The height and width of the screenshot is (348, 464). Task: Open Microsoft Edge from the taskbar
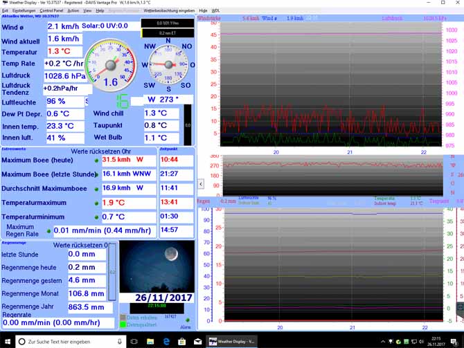tap(167, 342)
